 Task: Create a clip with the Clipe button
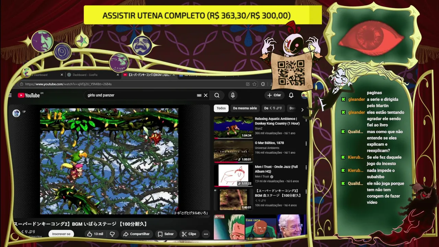tap(189, 234)
